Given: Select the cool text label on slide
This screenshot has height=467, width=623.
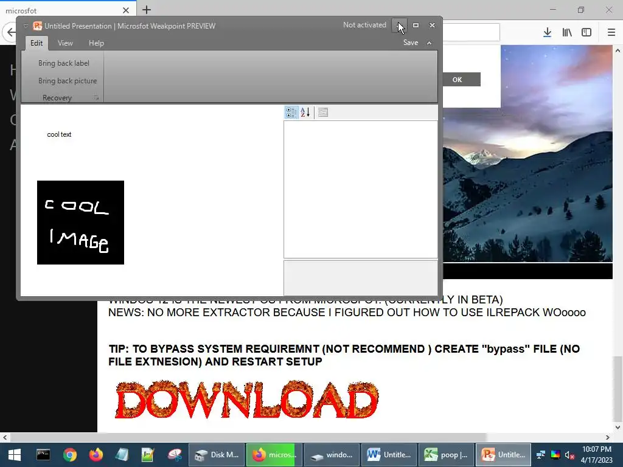Looking at the screenshot, I should pos(59,134).
